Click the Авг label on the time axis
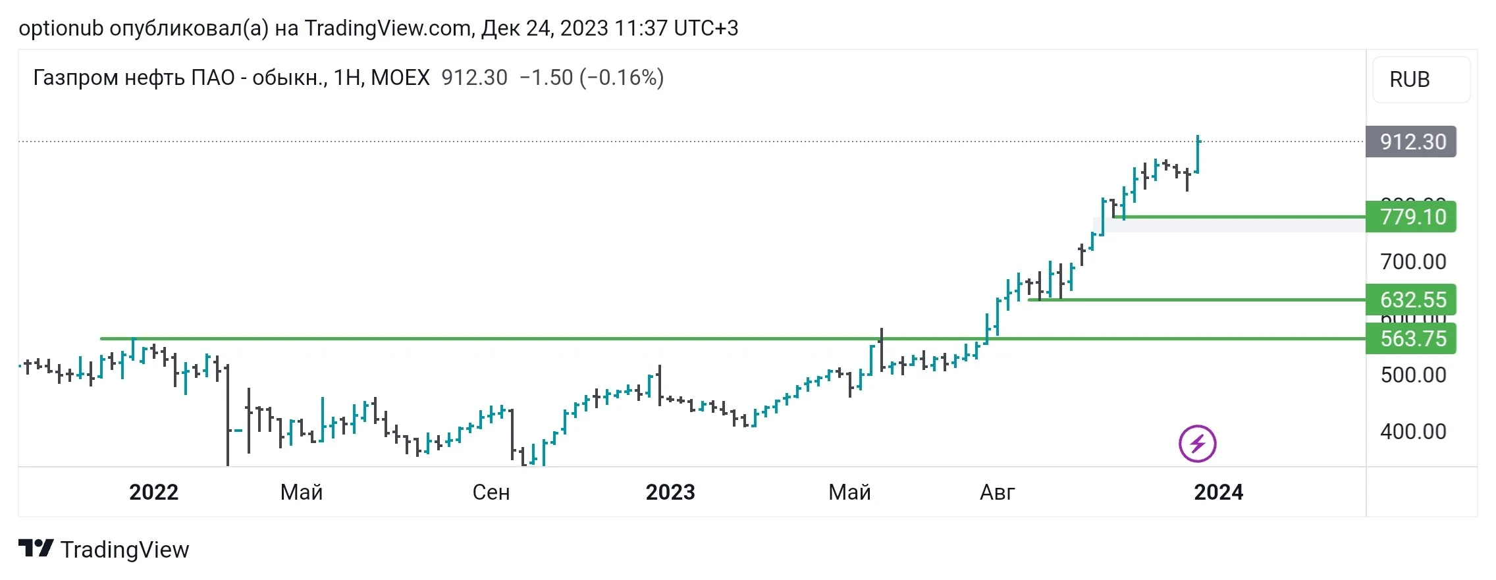 tap(998, 492)
